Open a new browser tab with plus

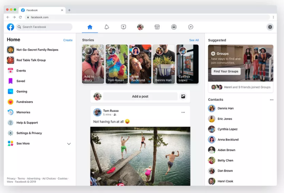point(69,10)
